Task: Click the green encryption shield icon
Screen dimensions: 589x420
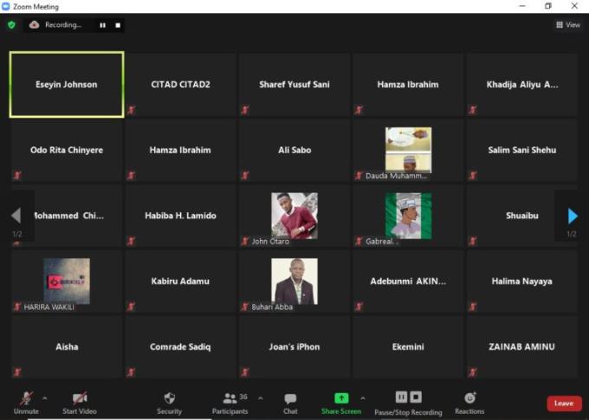Action: (x=11, y=25)
